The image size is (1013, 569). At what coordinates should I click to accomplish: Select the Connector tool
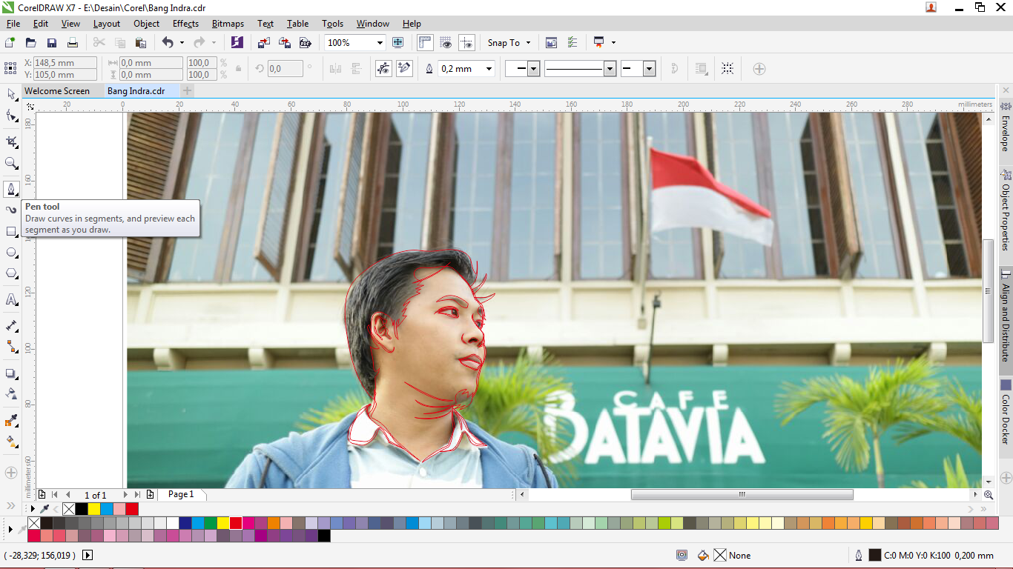11,347
